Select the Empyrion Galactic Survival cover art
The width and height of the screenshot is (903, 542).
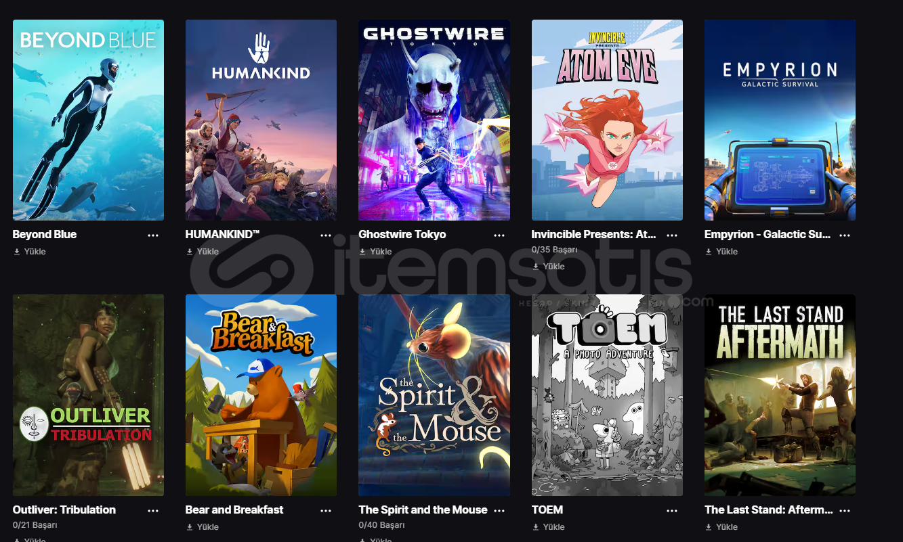point(780,120)
